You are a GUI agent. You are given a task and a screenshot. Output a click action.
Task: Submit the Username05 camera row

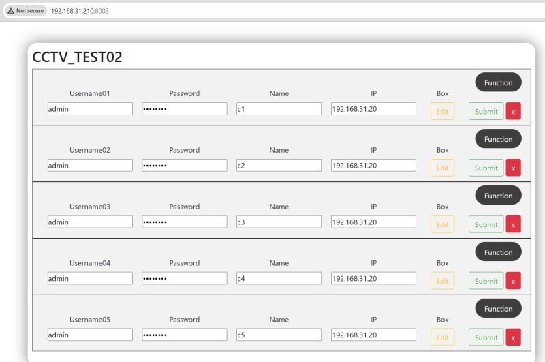pos(486,337)
